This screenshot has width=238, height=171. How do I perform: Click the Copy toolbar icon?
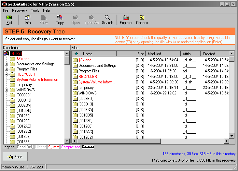60,19
